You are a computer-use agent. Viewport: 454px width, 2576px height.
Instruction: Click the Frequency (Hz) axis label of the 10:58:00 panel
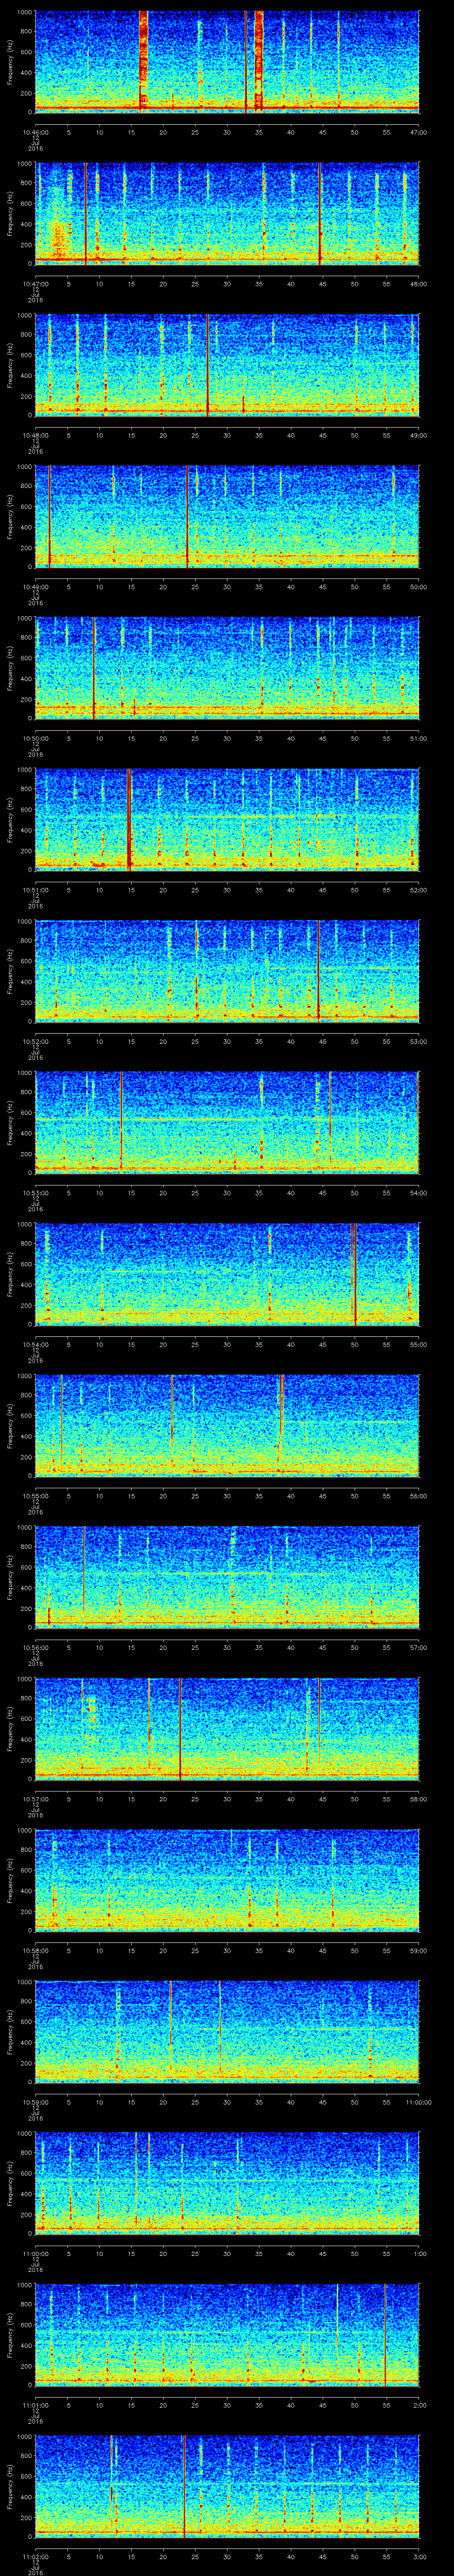pyautogui.click(x=10, y=1880)
